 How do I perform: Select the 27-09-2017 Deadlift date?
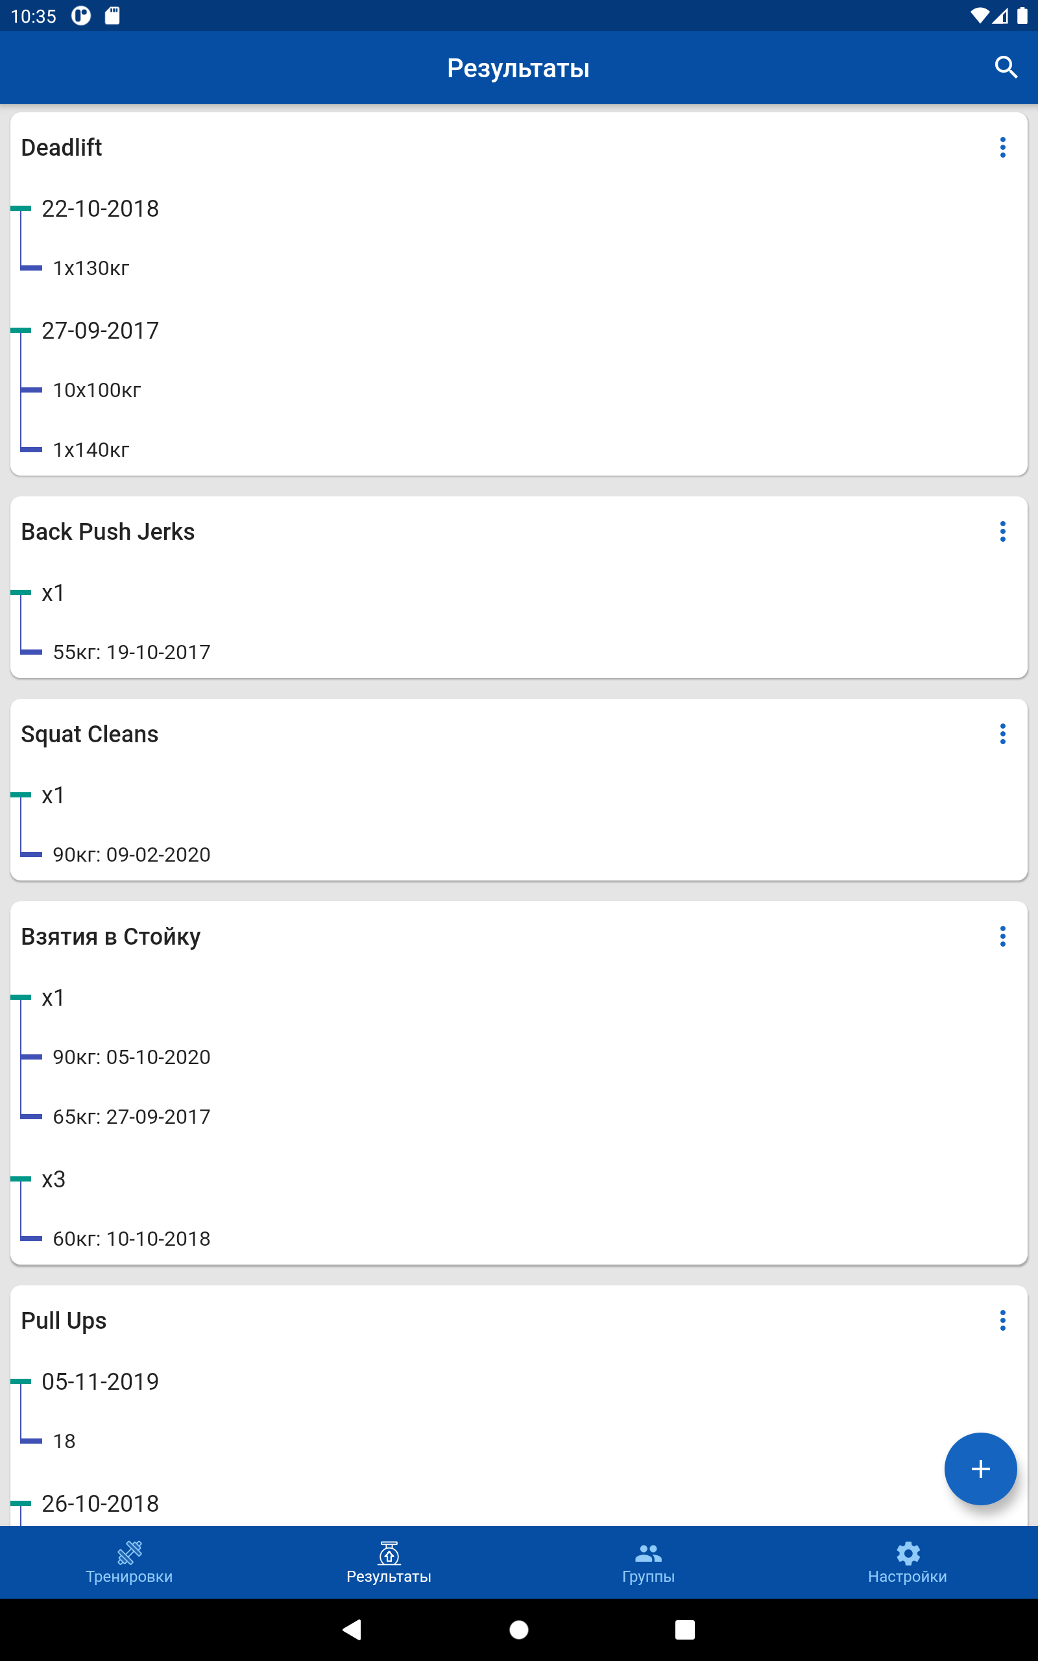tap(100, 331)
